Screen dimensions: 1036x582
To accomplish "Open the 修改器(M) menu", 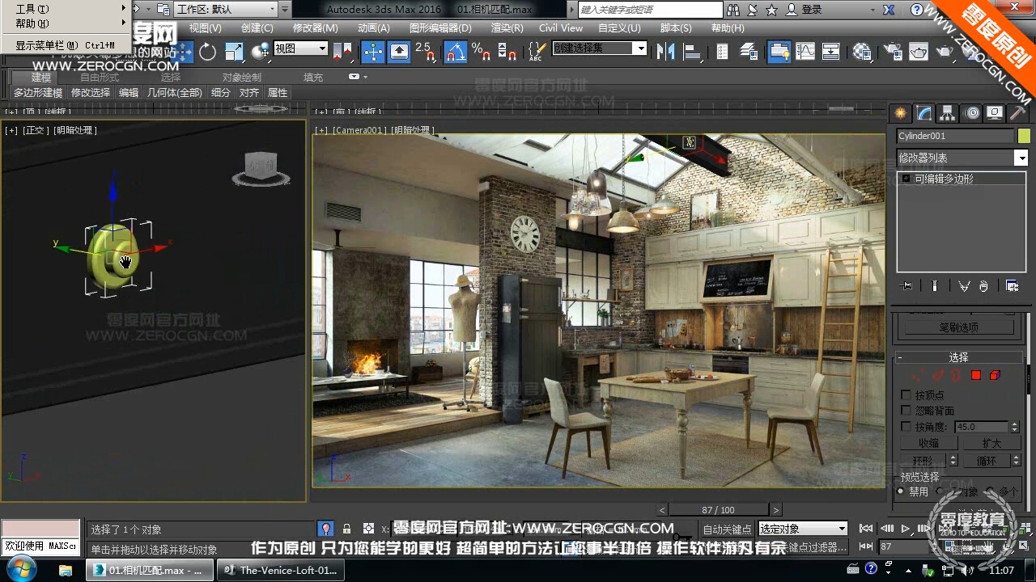I will pos(316,28).
